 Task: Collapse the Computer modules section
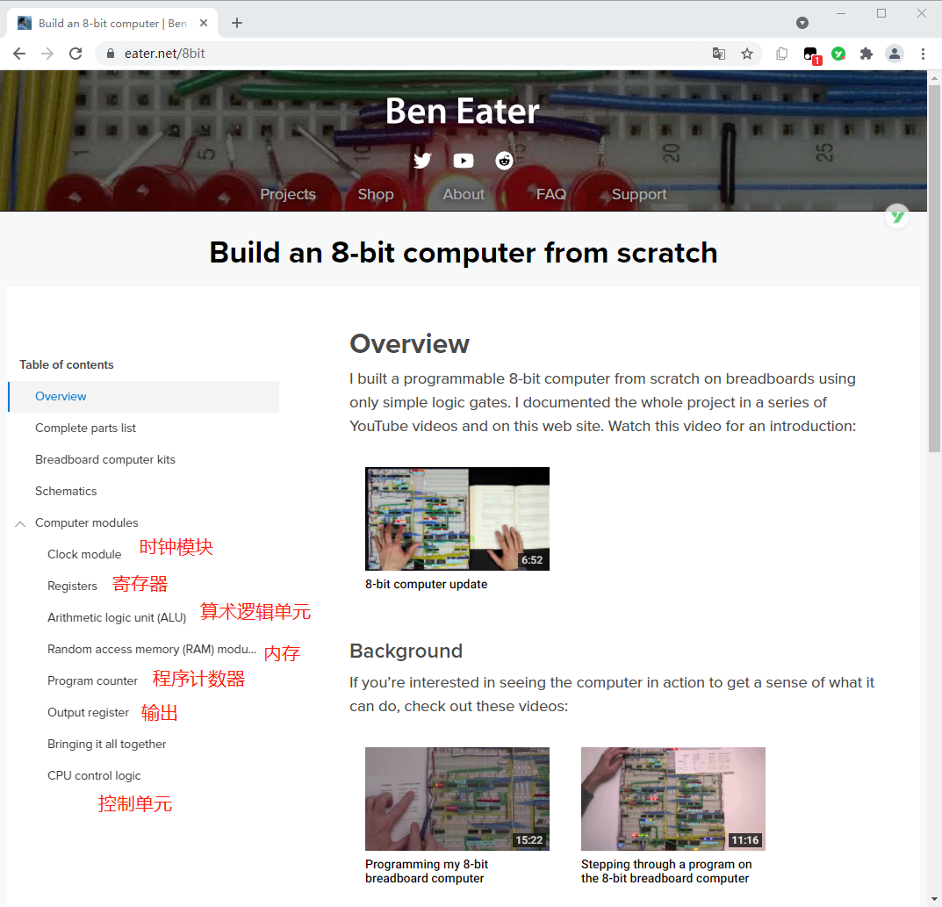click(x=20, y=523)
